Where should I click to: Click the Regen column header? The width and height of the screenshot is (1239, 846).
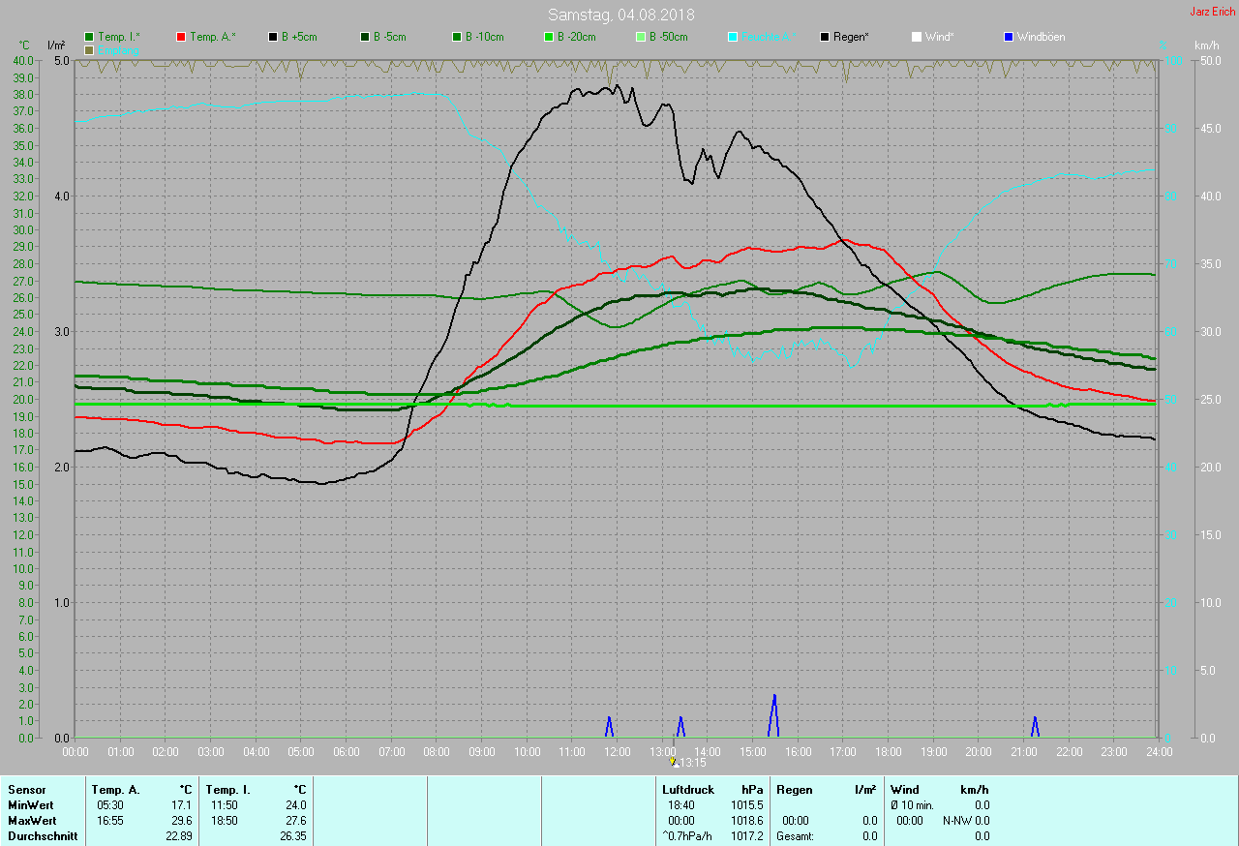click(x=795, y=790)
